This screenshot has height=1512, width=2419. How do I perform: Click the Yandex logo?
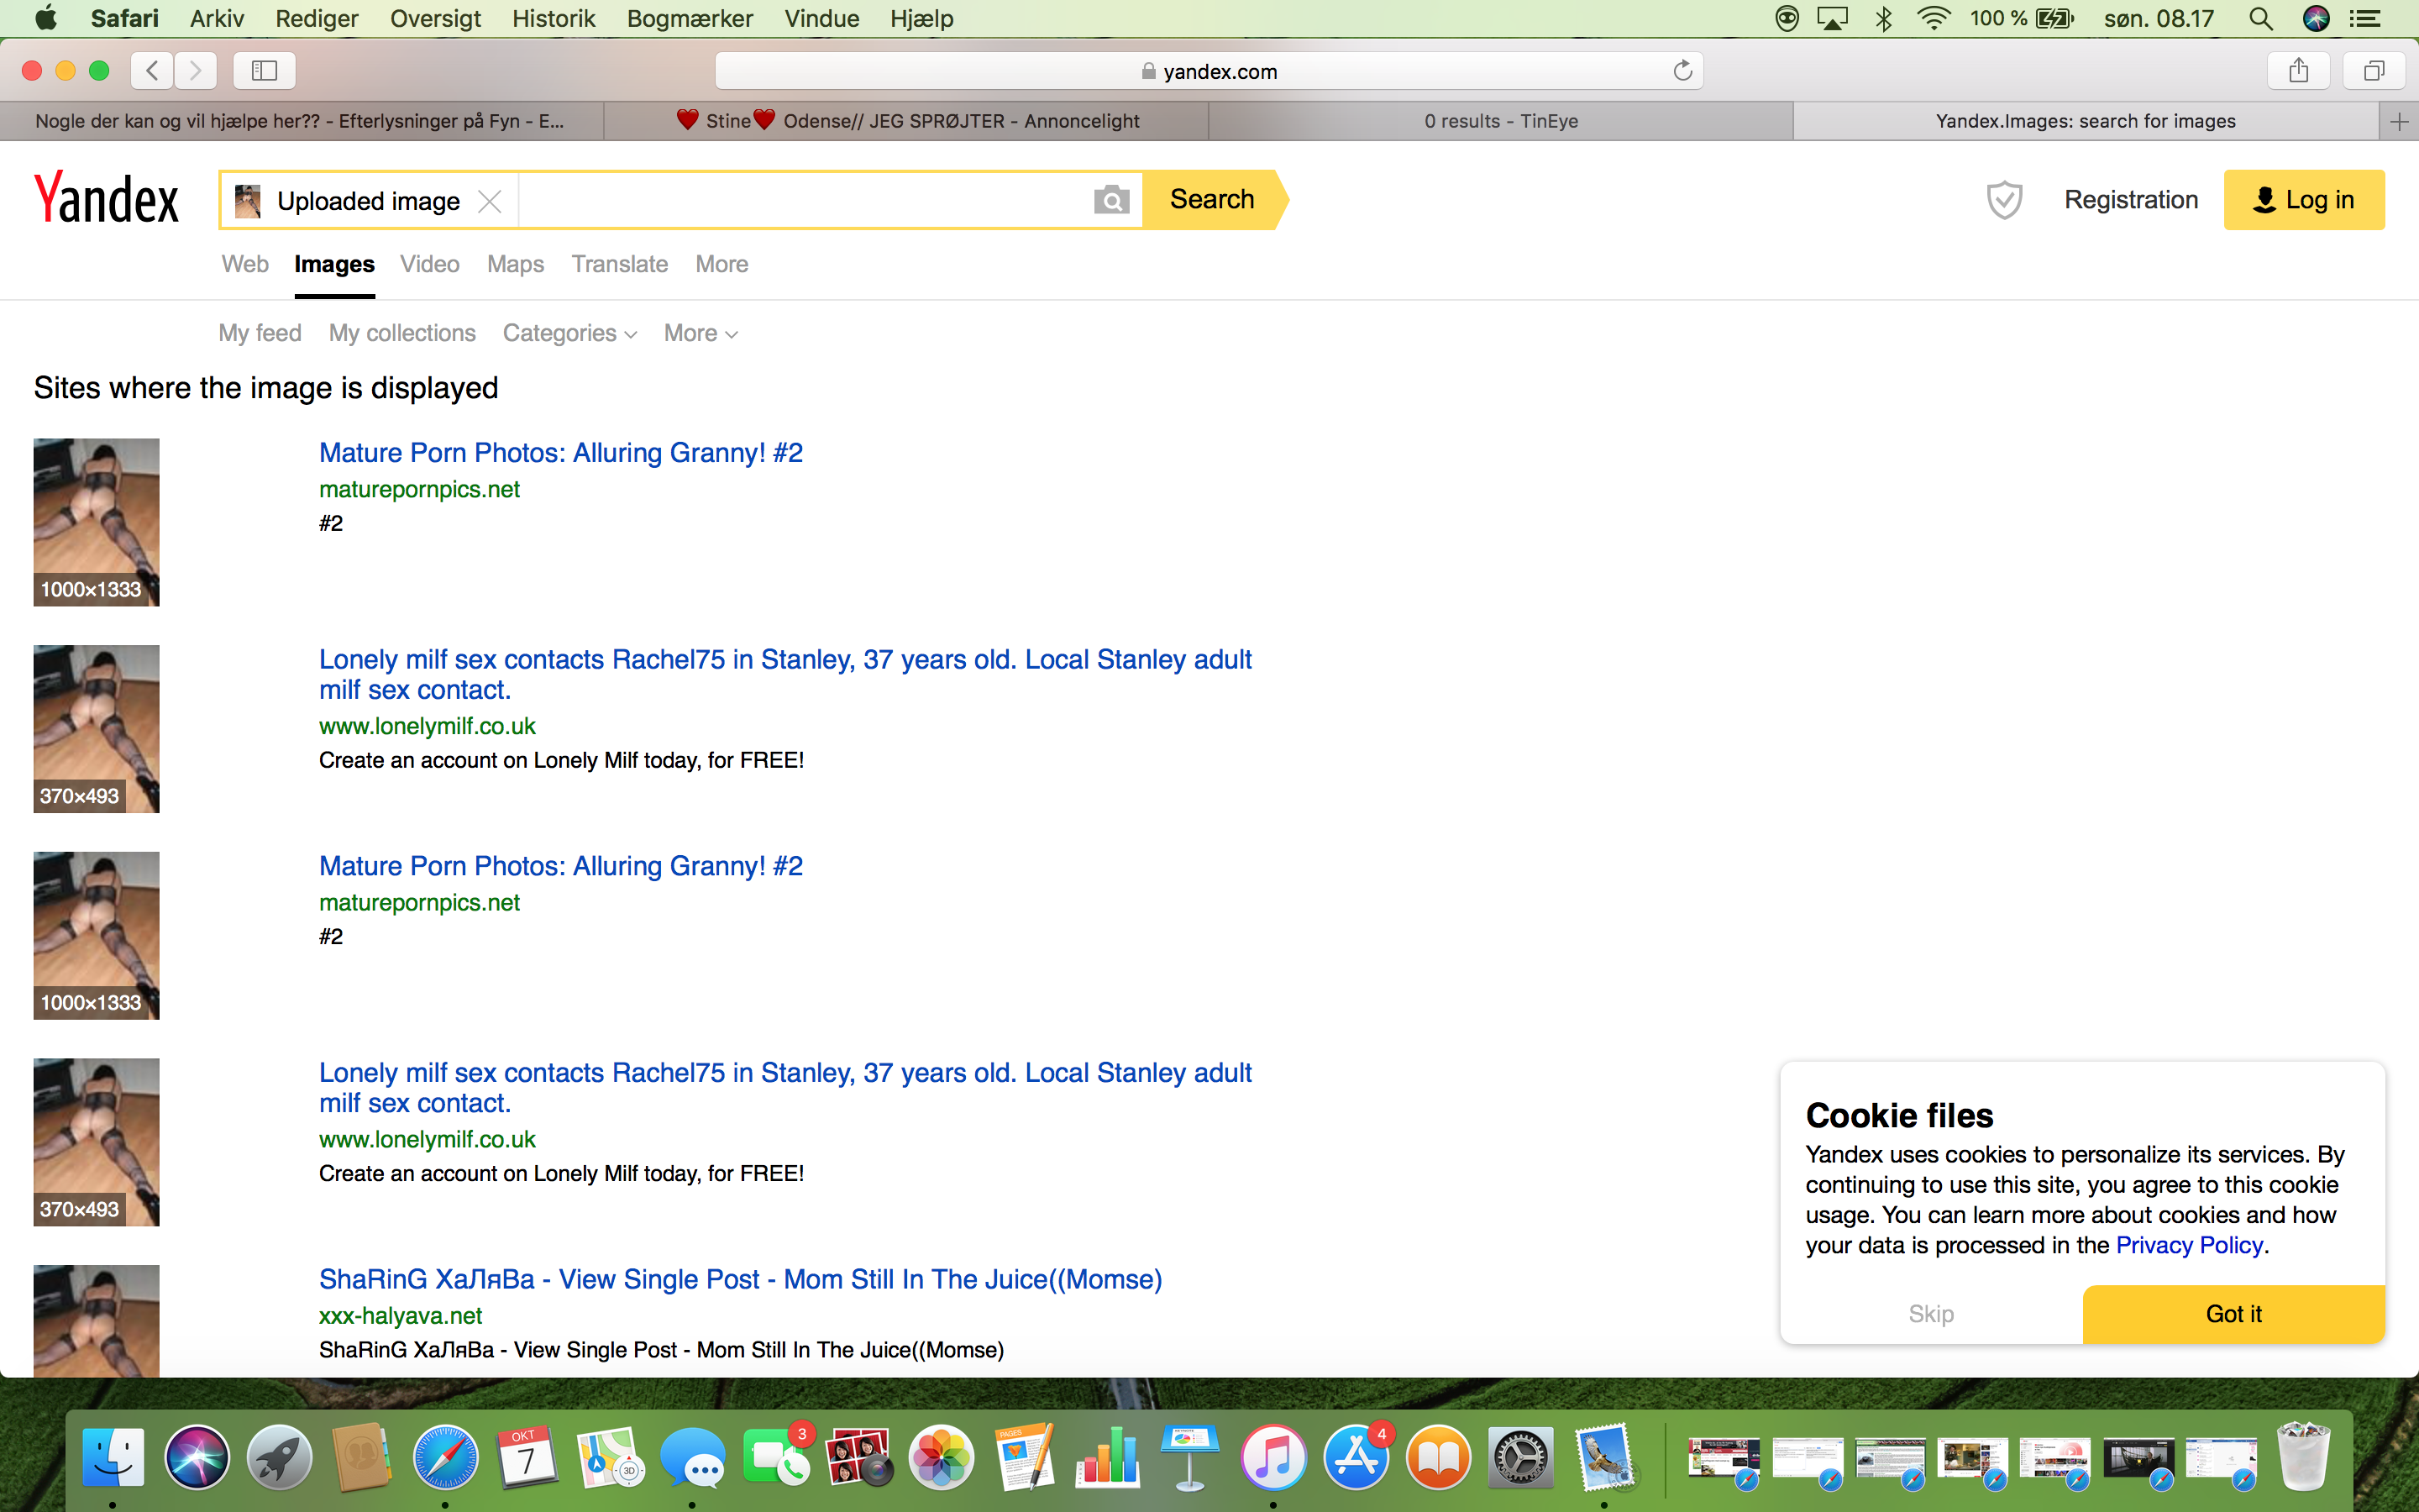pyautogui.click(x=107, y=198)
